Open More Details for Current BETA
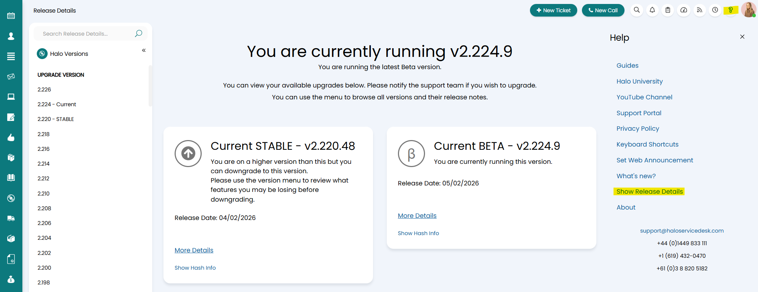The width and height of the screenshot is (758, 292). [x=417, y=216]
